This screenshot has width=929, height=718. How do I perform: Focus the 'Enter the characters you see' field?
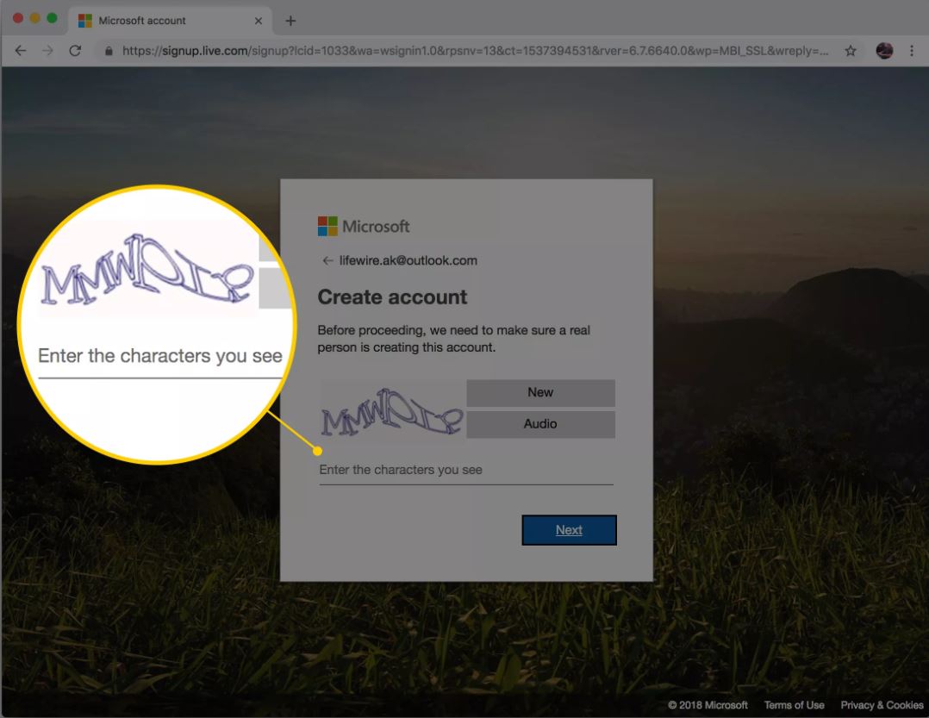465,471
